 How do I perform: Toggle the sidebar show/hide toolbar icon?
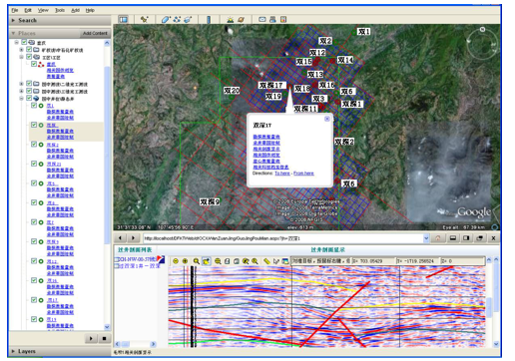click(124, 20)
